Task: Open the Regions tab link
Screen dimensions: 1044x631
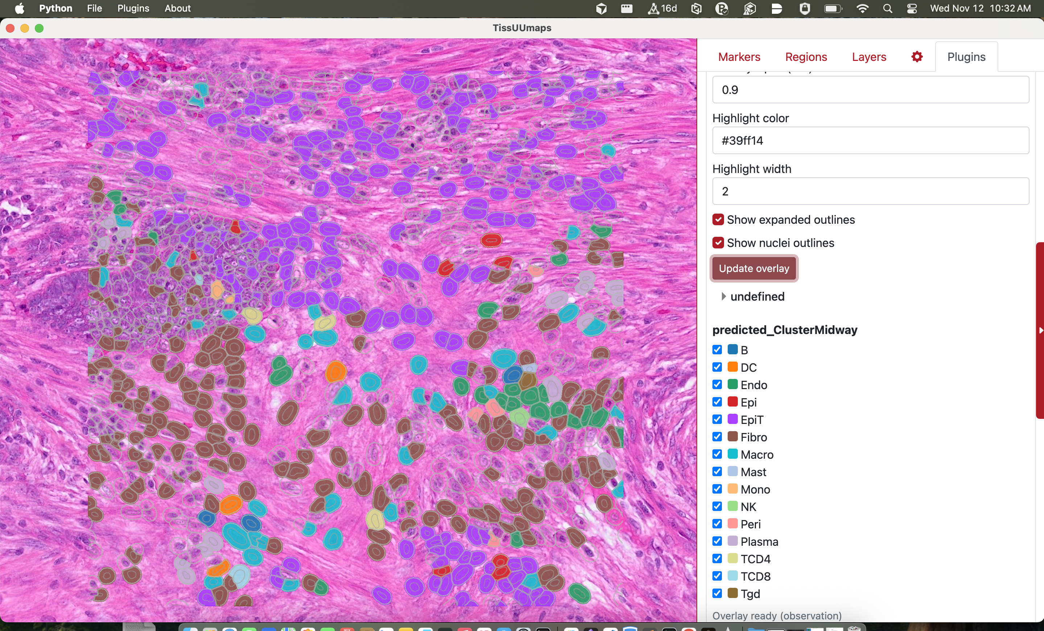Action: [x=806, y=57]
